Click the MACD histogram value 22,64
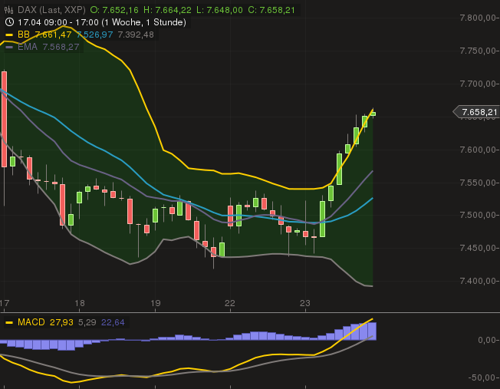The image size is (500, 389). pyautogui.click(x=113, y=322)
